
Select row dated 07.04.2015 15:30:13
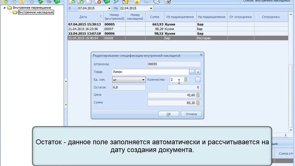178,24
